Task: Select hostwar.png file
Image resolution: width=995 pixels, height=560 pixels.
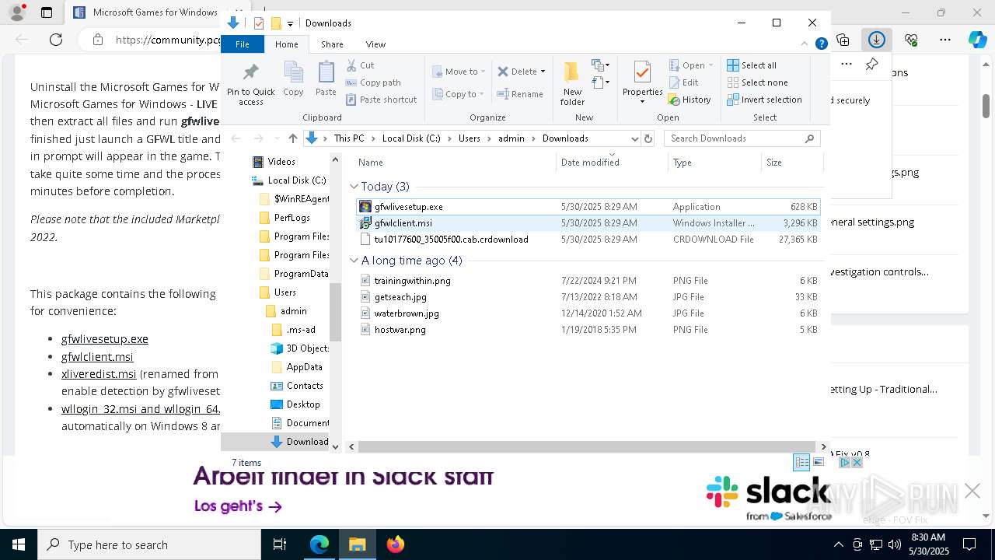Action: tap(588, 330)
